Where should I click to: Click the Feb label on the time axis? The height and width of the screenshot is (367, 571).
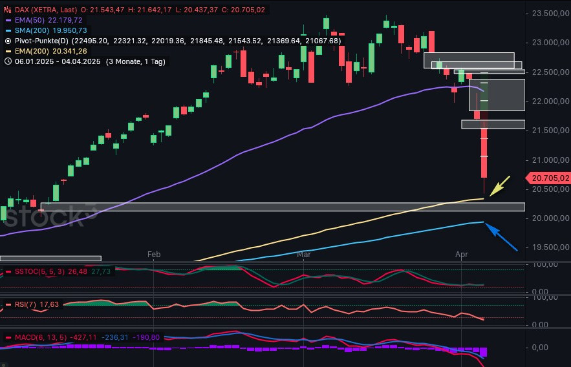coord(154,255)
